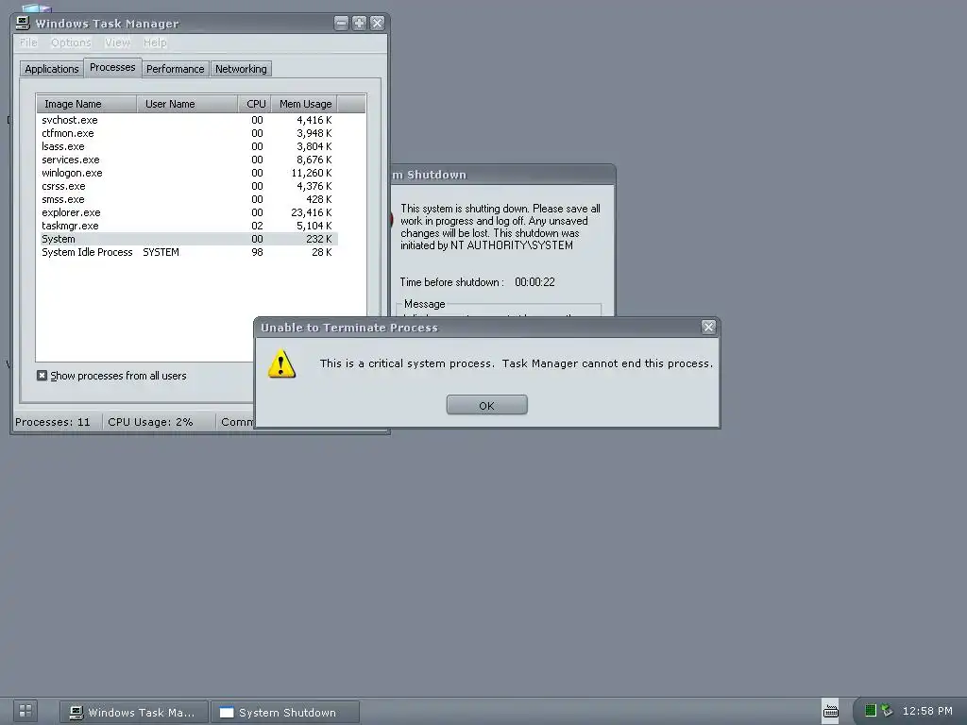967x725 pixels.
Task: Click OK in the terminate process dialog
Action: [486, 405]
